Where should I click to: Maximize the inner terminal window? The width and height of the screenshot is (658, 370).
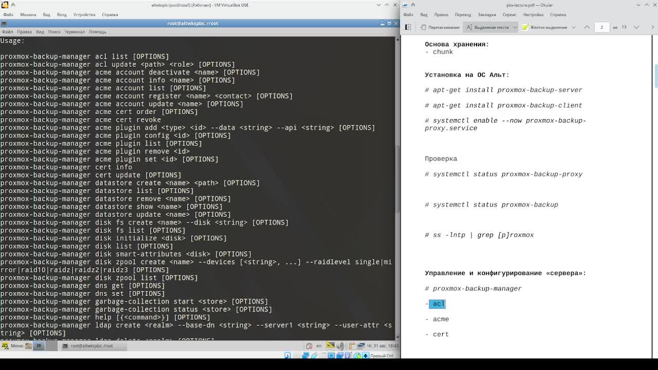point(389,23)
